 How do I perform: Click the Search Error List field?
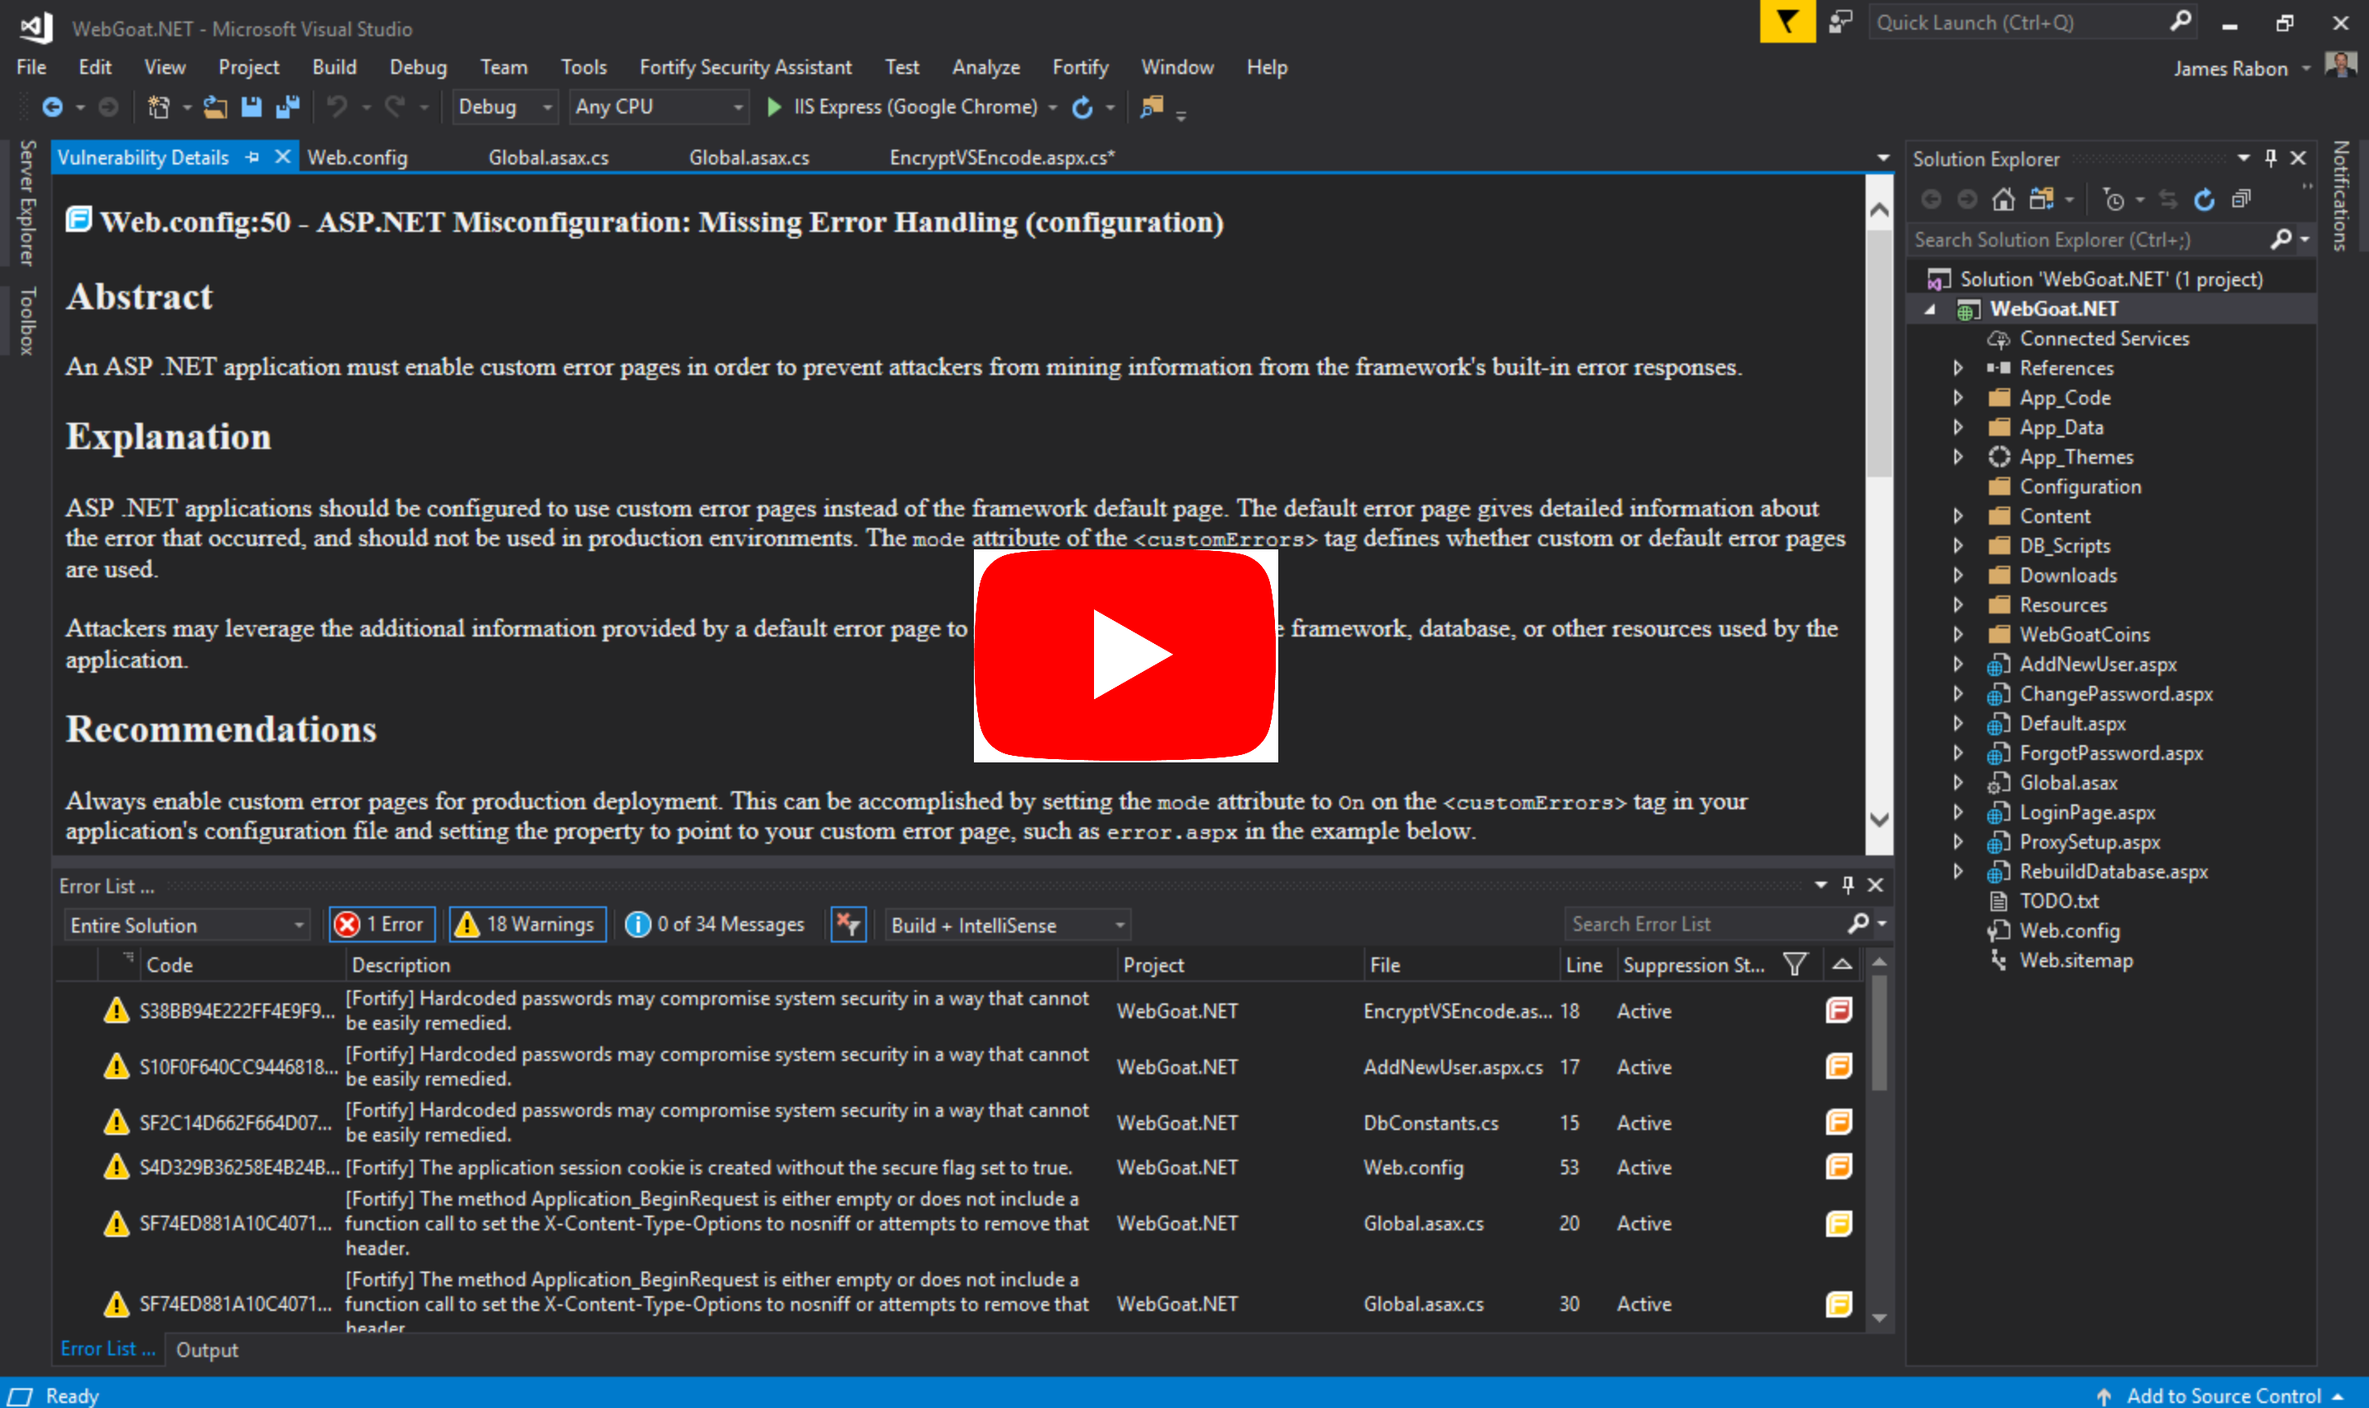click(x=1704, y=924)
